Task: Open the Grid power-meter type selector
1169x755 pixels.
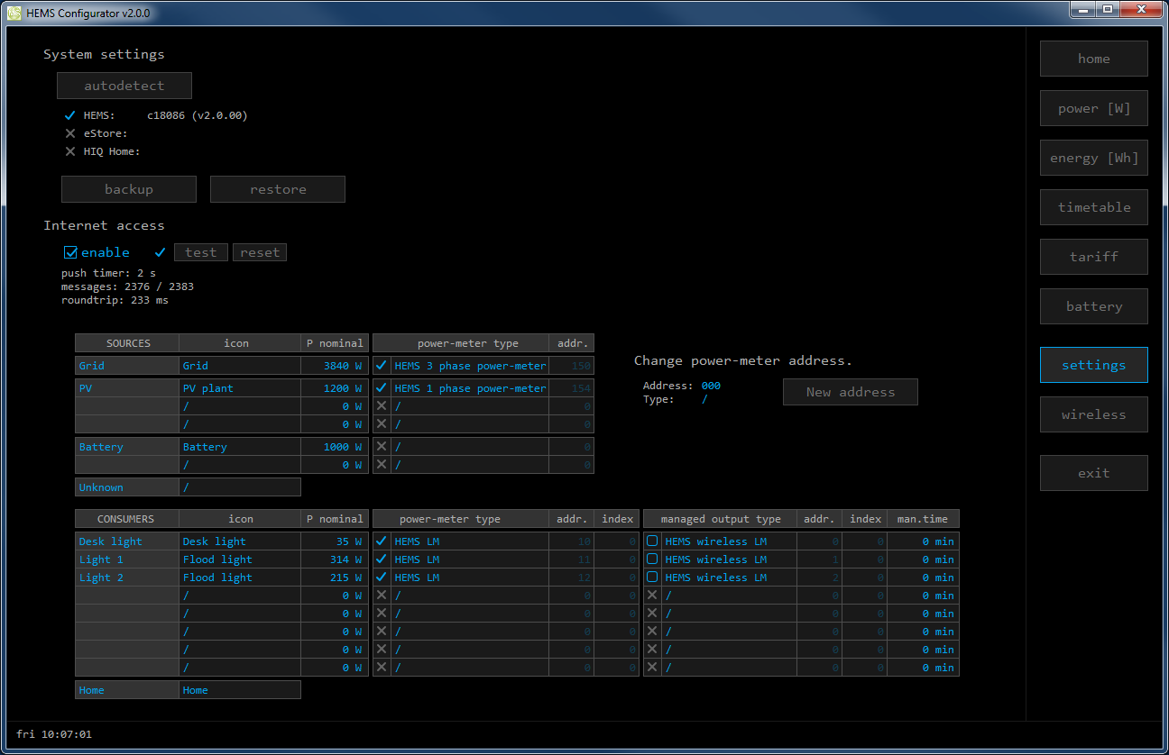Action: (x=469, y=366)
